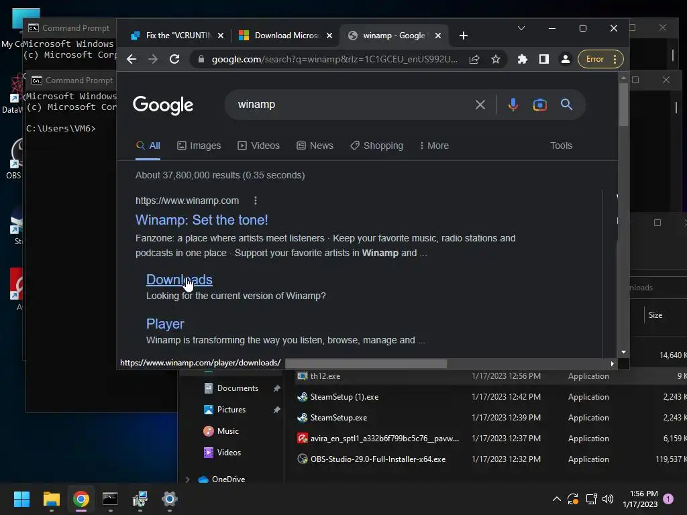Close the winamp Google tab
This screenshot has height=515, width=687.
coord(438,36)
